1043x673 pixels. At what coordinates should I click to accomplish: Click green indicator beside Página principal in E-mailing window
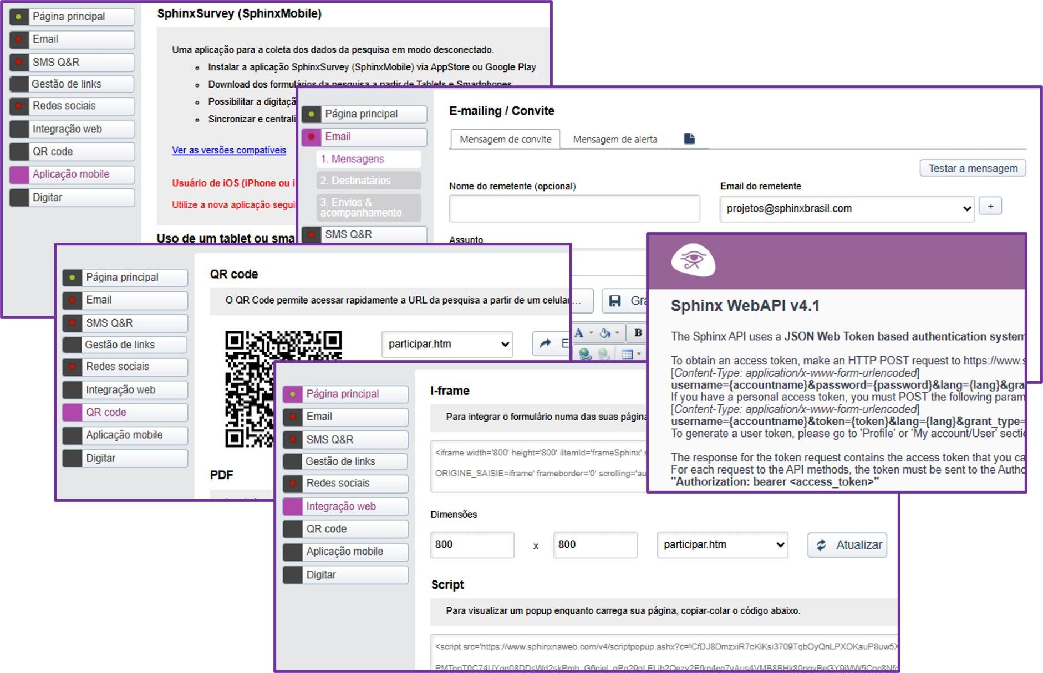311,114
